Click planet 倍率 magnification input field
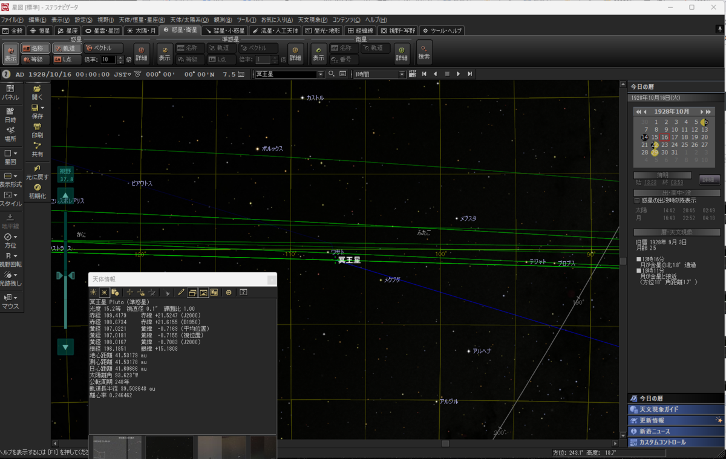726x459 pixels. pyautogui.click(x=108, y=60)
